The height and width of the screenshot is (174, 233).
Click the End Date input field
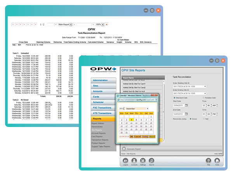point(179,114)
